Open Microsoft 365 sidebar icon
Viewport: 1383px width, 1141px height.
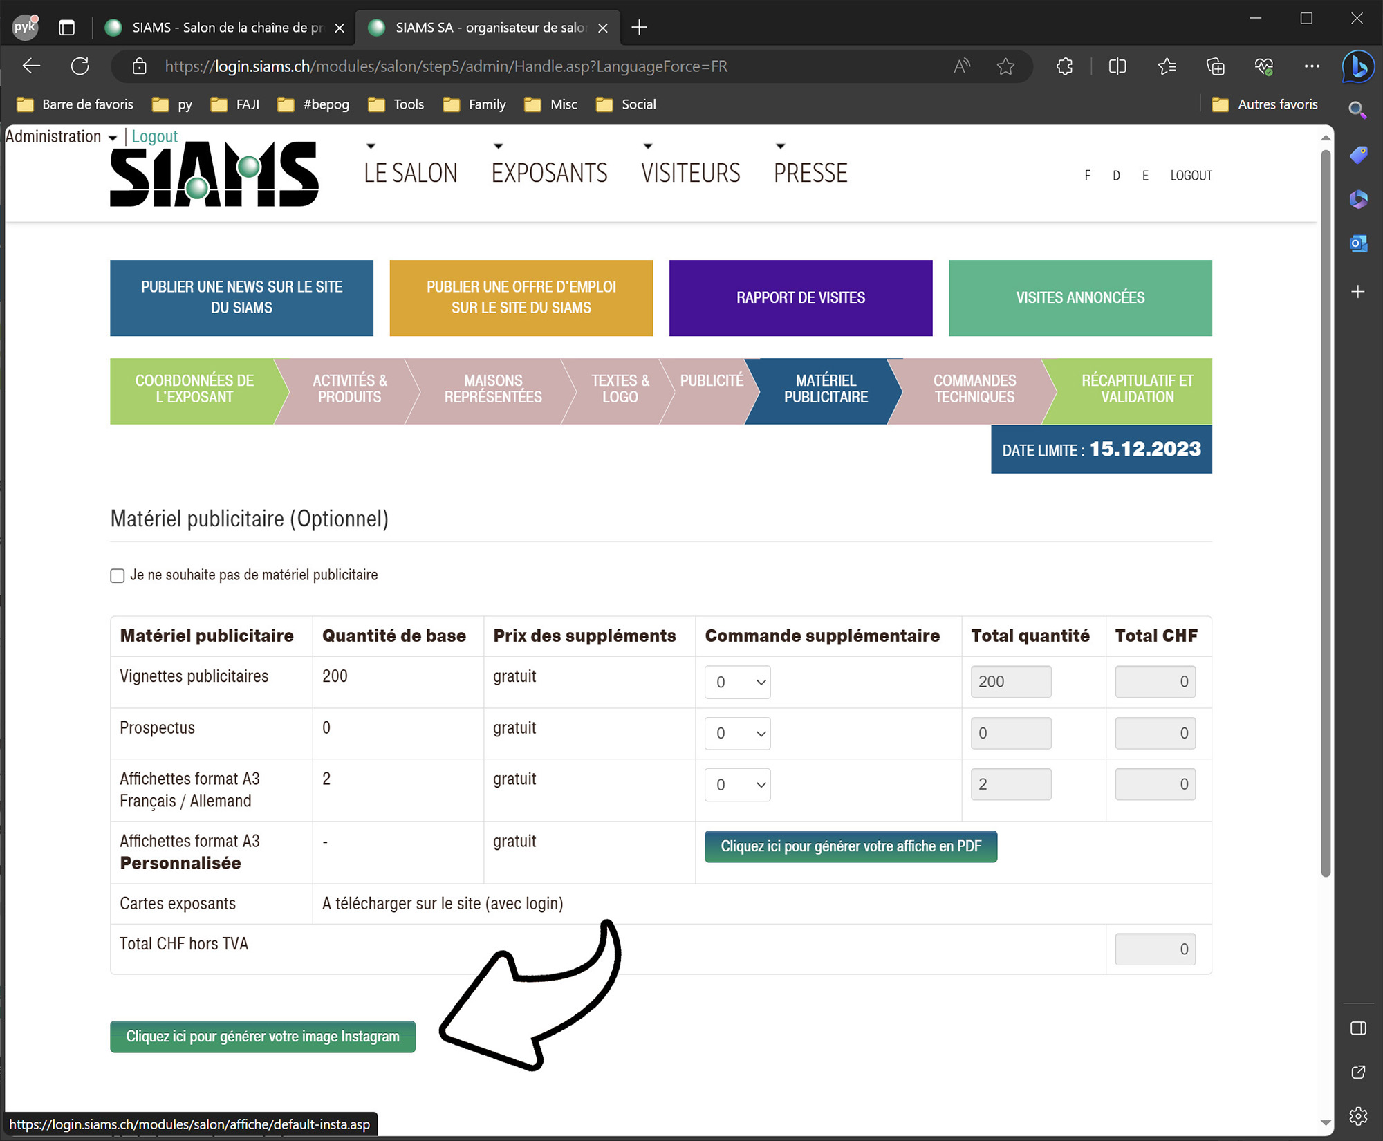(1358, 200)
